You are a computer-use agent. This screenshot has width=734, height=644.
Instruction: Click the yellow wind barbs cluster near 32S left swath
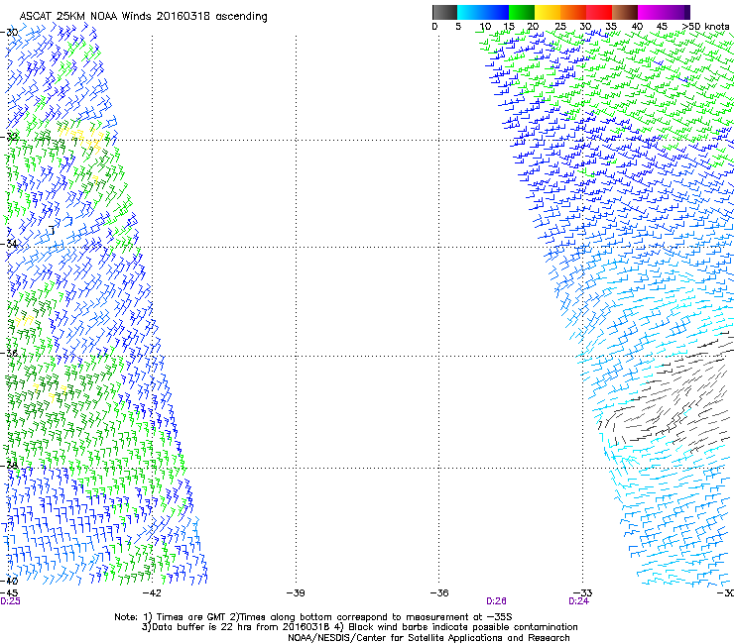point(82,138)
